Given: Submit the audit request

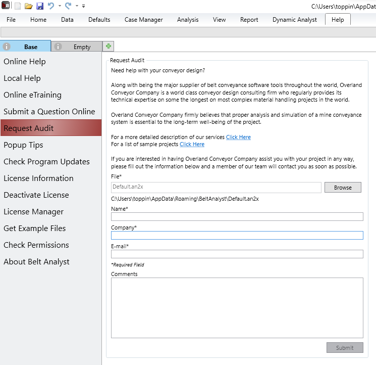Looking at the screenshot, I should click(x=345, y=348).
